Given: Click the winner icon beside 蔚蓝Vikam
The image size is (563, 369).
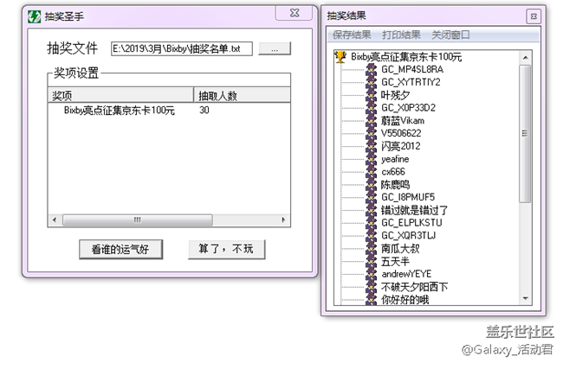Looking at the screenshot, I should tap(371, 121).
